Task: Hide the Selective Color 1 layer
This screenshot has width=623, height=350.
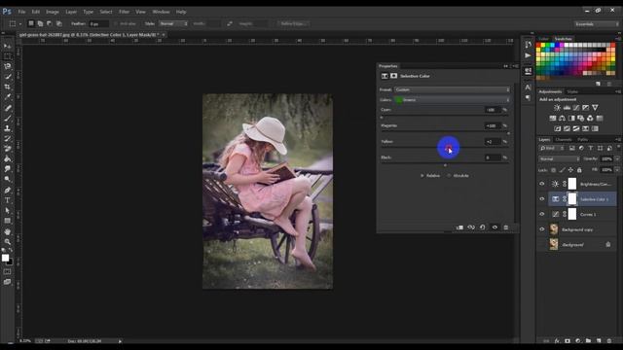Action: click(x=542, y=198)
